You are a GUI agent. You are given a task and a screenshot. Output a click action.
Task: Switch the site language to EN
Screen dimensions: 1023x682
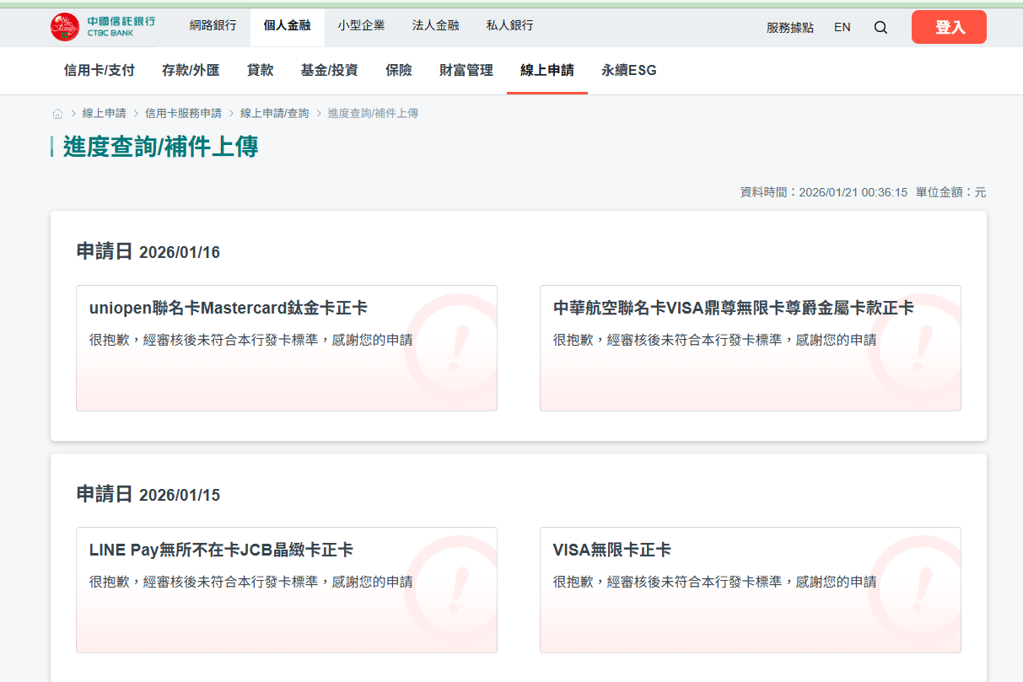[x=842, y=27]
